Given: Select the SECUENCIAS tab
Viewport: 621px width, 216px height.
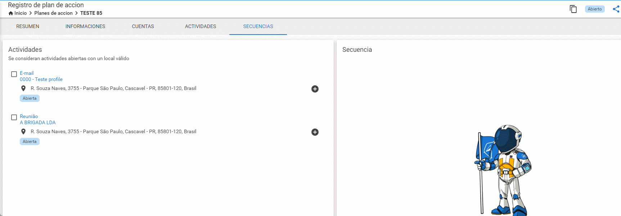Looking at the screenshot, I should click(258, 26).
